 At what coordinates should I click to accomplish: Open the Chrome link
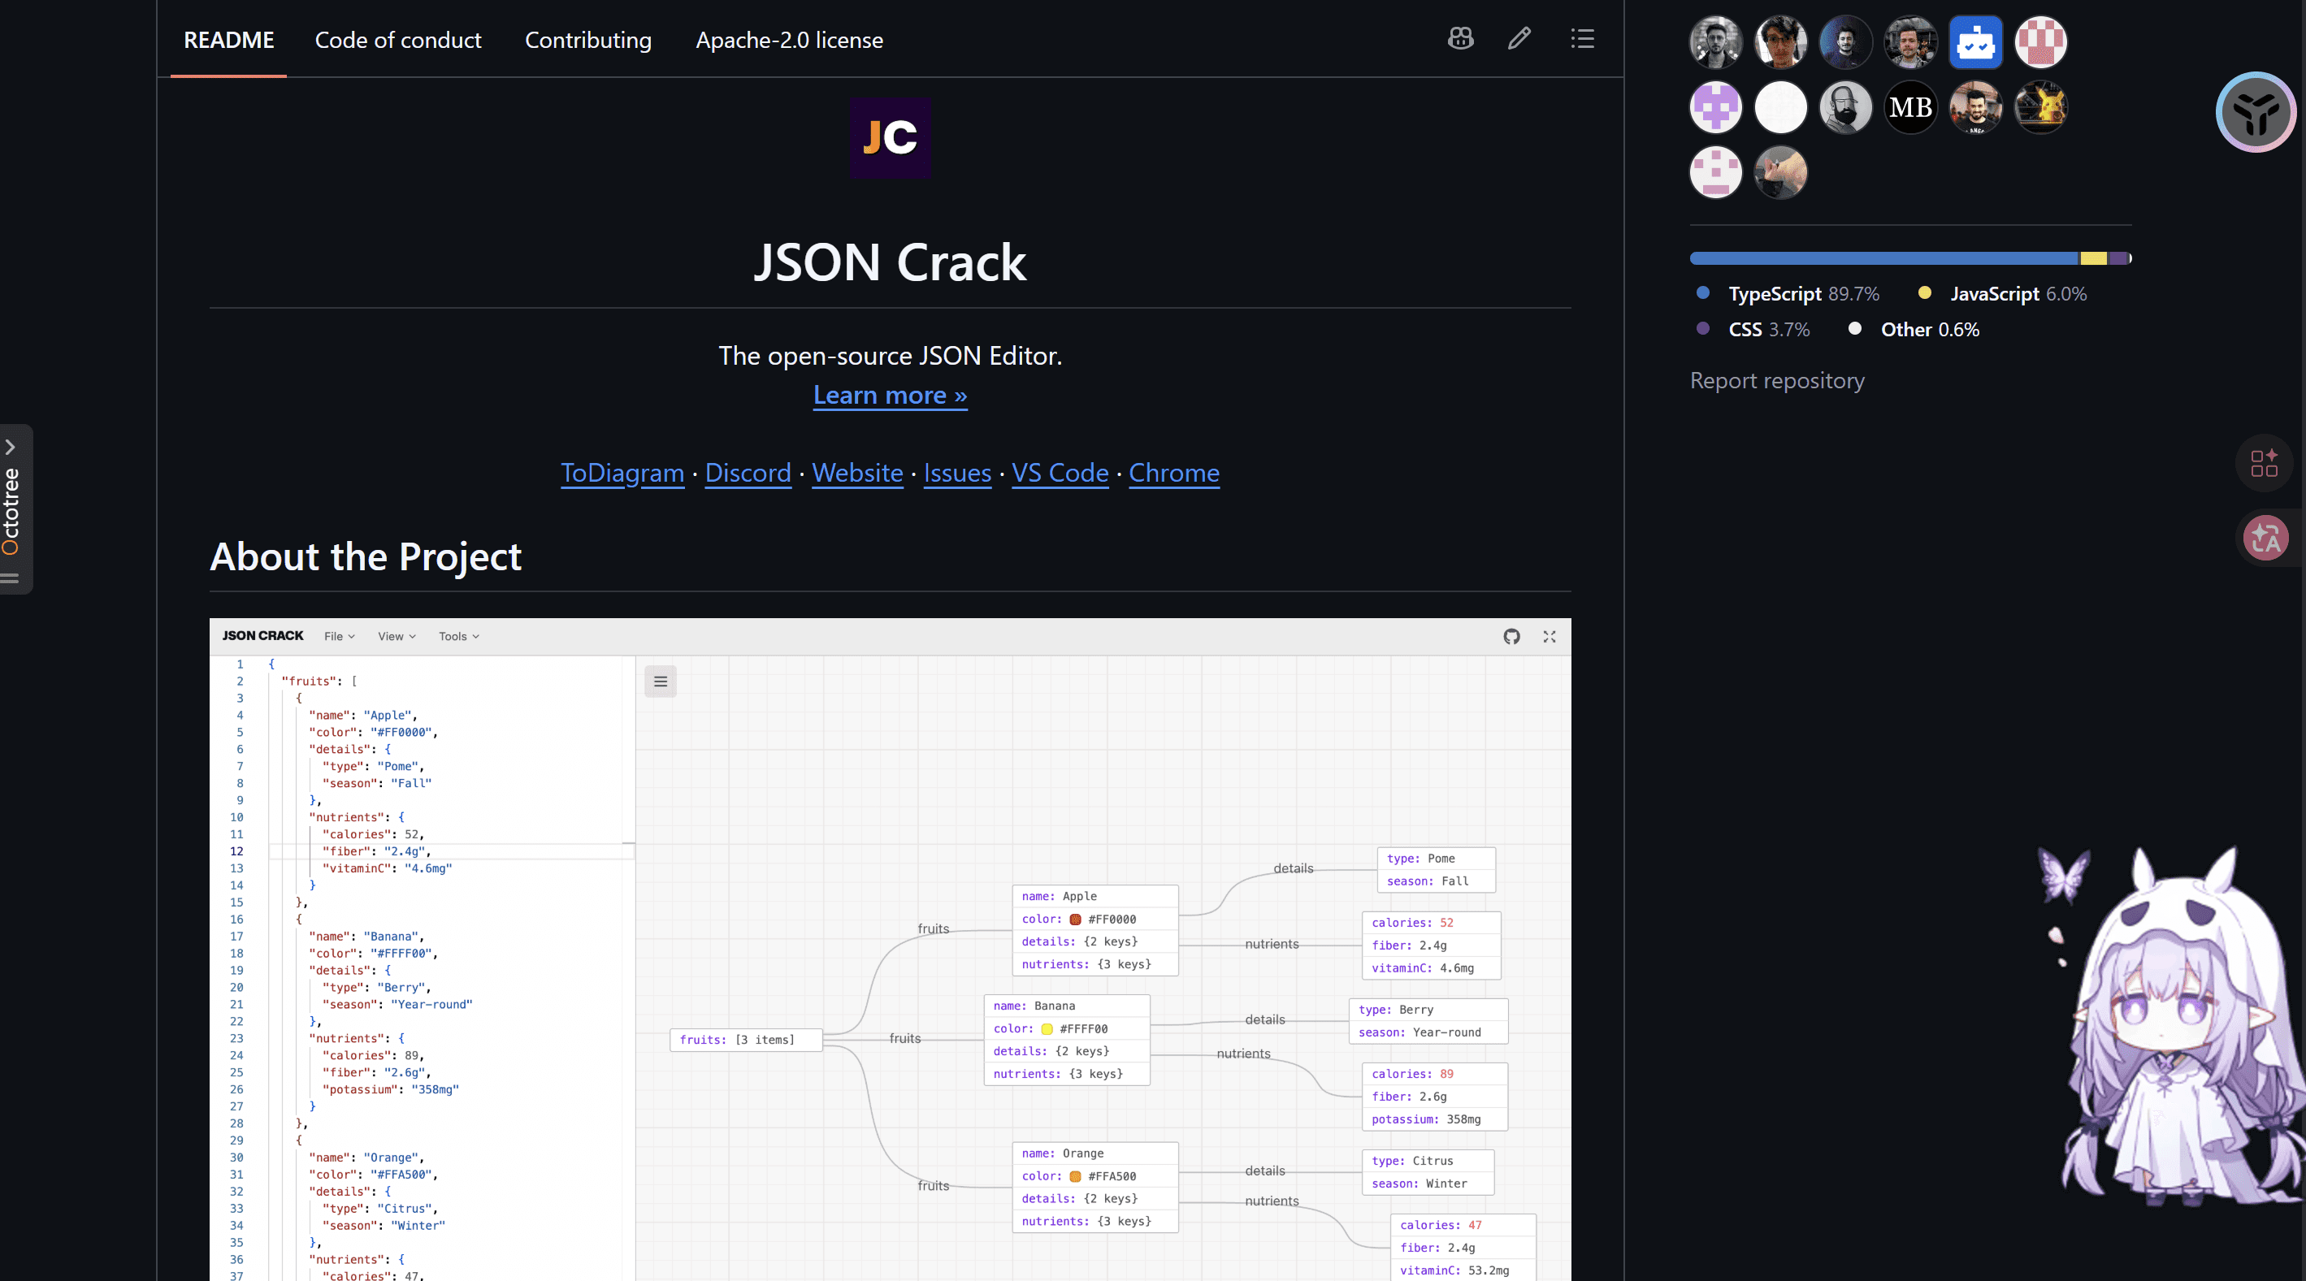[1173, 473]
